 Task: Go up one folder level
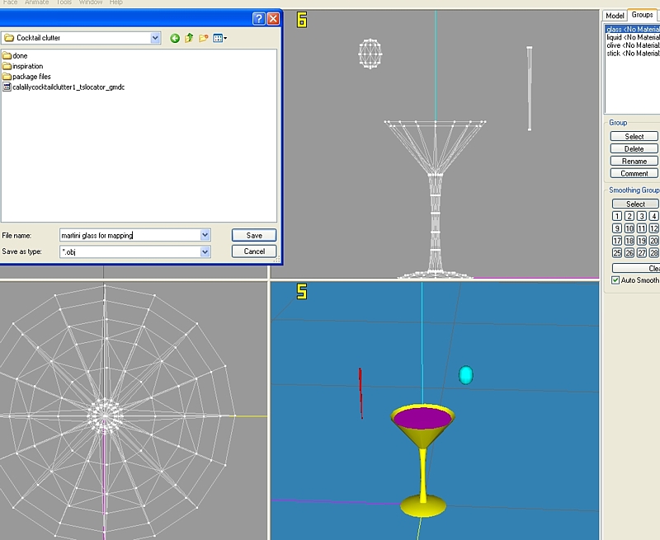tap(189, 38)
